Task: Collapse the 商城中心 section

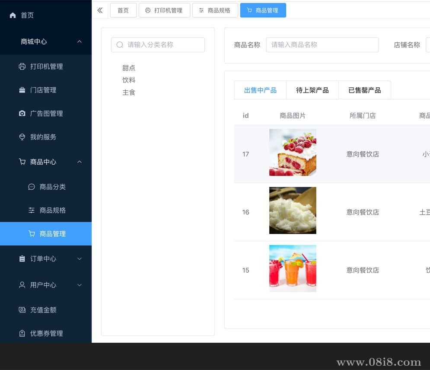Action: [x=79, y=41]
